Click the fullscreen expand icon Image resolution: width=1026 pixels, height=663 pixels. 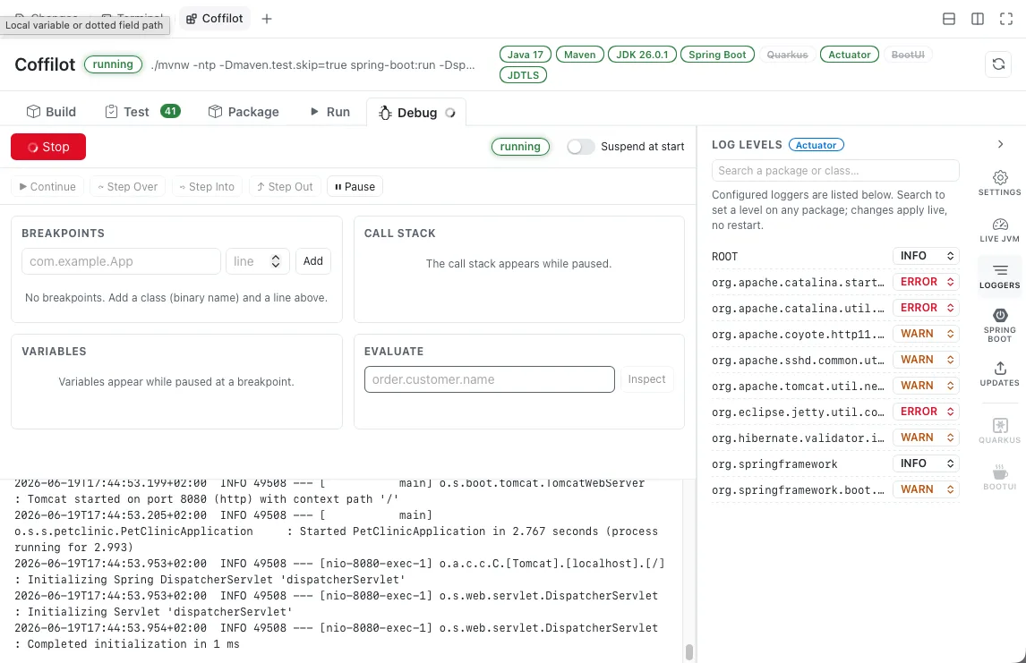(x=1005, y=19)
